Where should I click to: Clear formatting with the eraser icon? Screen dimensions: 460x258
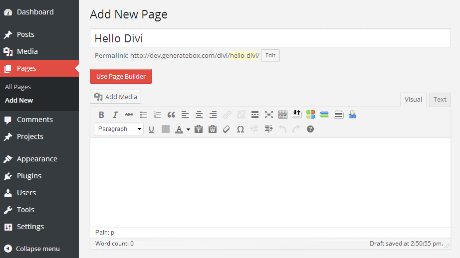[x=226, y=129]
